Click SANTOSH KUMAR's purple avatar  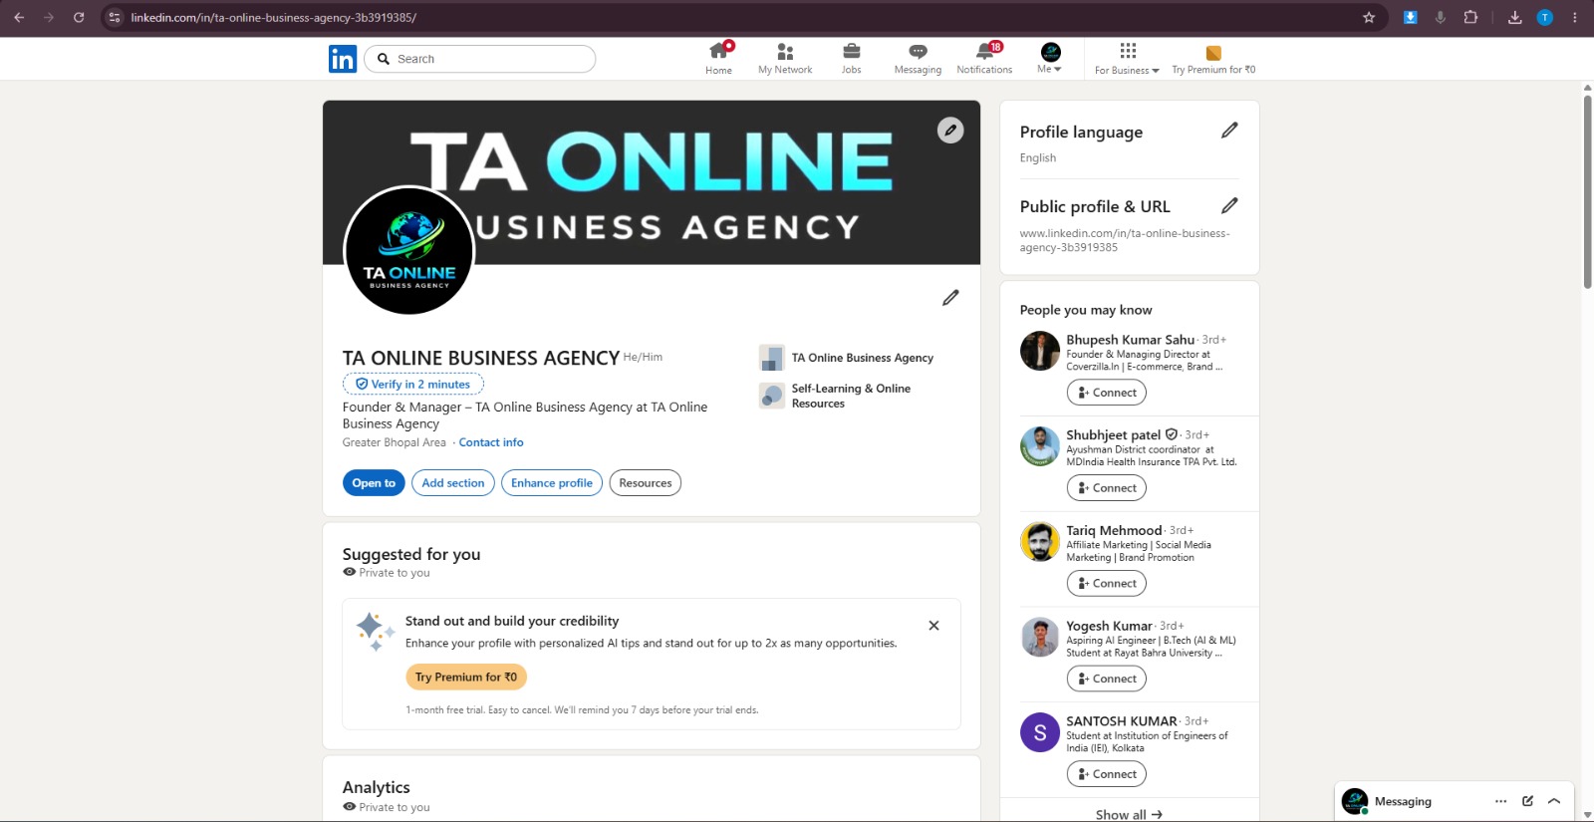point(1040,732)
